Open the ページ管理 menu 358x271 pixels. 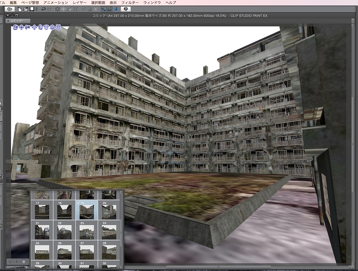pos(30,3)
